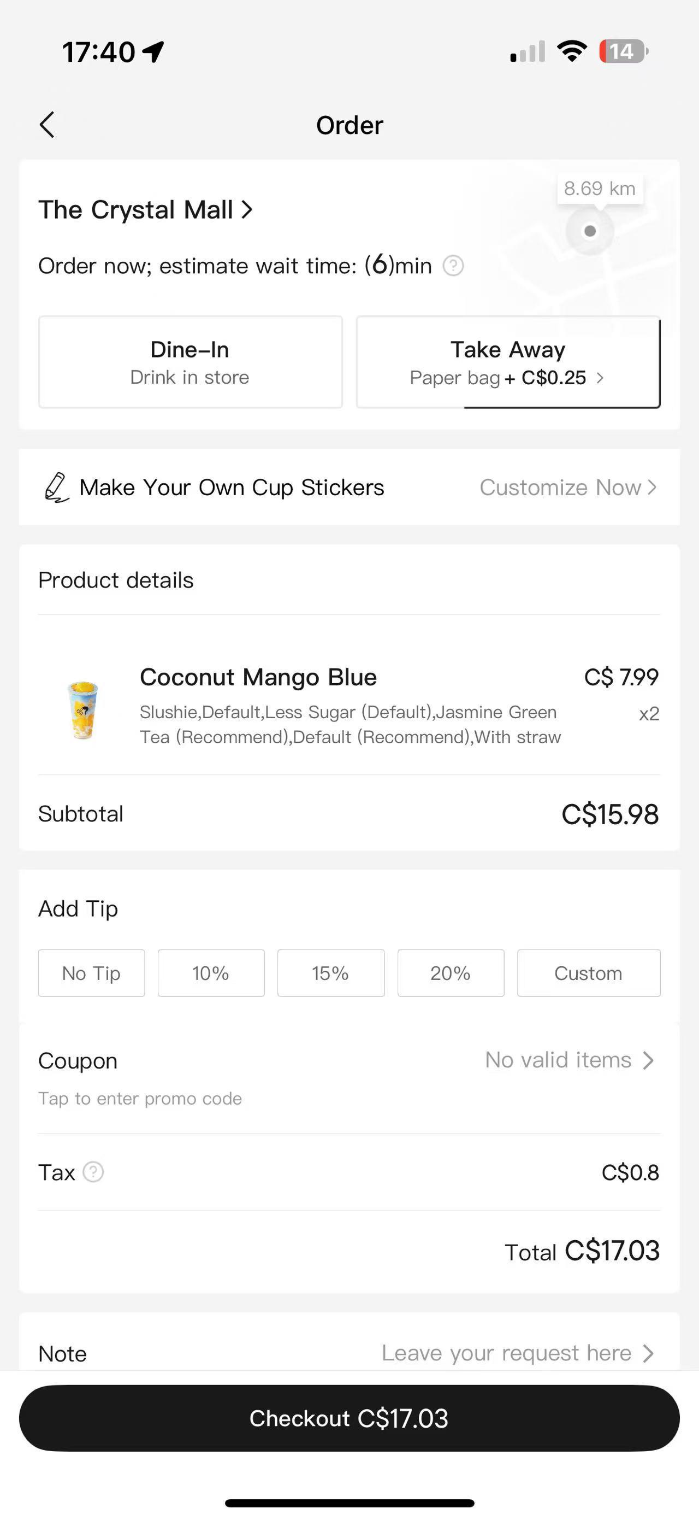This screenshot has height=1520, width=699.
Task: Tap the Wi-Fi status icon
Action: point(572,51)
